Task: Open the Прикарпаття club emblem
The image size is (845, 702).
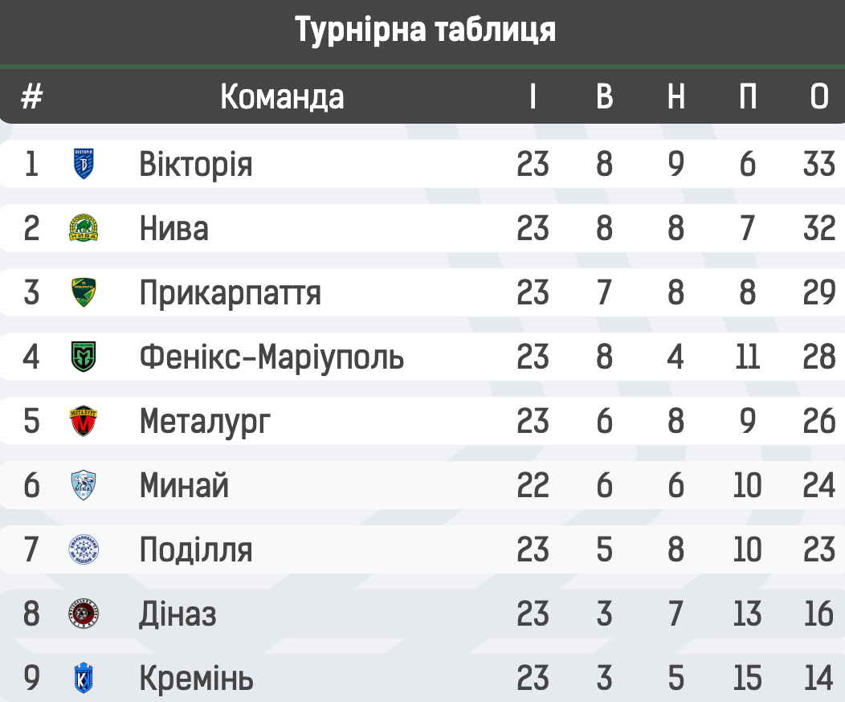Action: [x=84, y=292]
